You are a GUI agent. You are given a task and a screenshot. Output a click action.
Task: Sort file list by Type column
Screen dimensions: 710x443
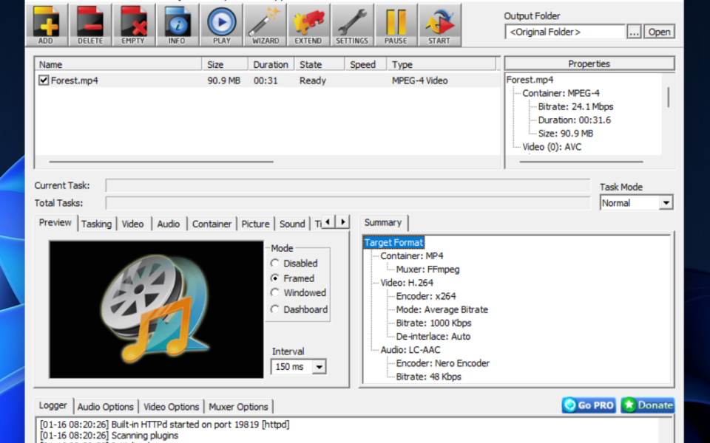[x=442, y=65]
